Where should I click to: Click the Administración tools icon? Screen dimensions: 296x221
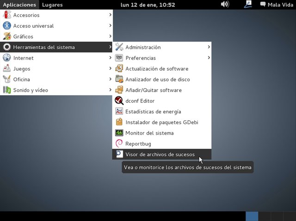coord(119,47)
